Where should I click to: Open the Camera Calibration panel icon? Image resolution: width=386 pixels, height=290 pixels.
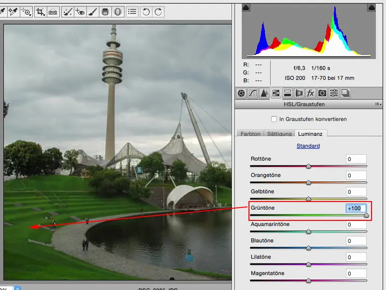[322, 93]
